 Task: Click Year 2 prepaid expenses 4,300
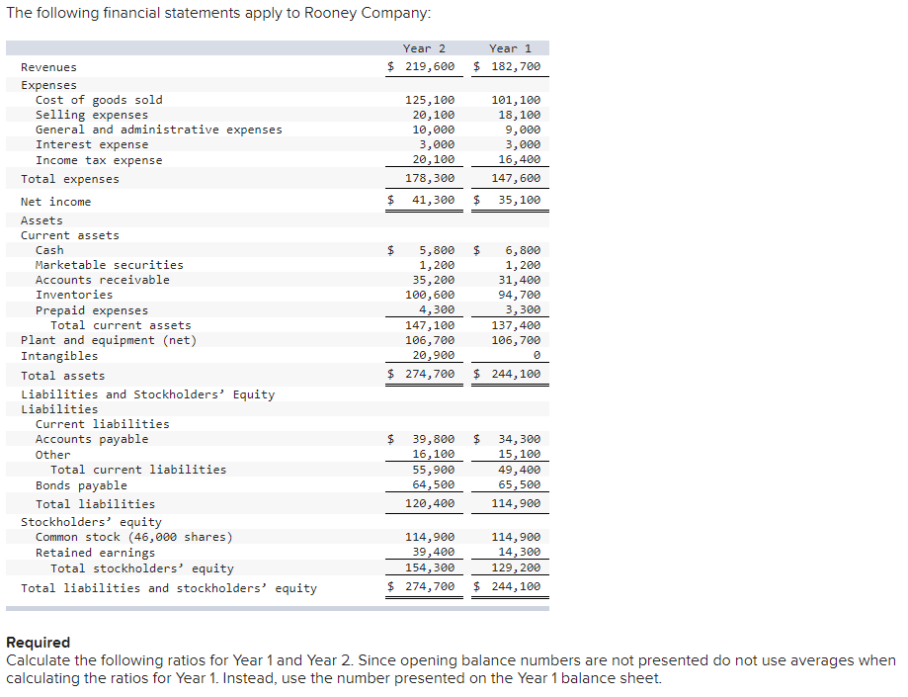(437, 310)
